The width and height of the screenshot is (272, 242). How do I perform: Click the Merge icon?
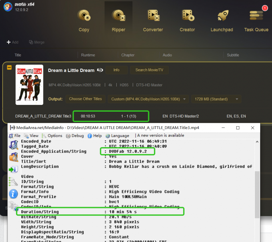point(31,42)
